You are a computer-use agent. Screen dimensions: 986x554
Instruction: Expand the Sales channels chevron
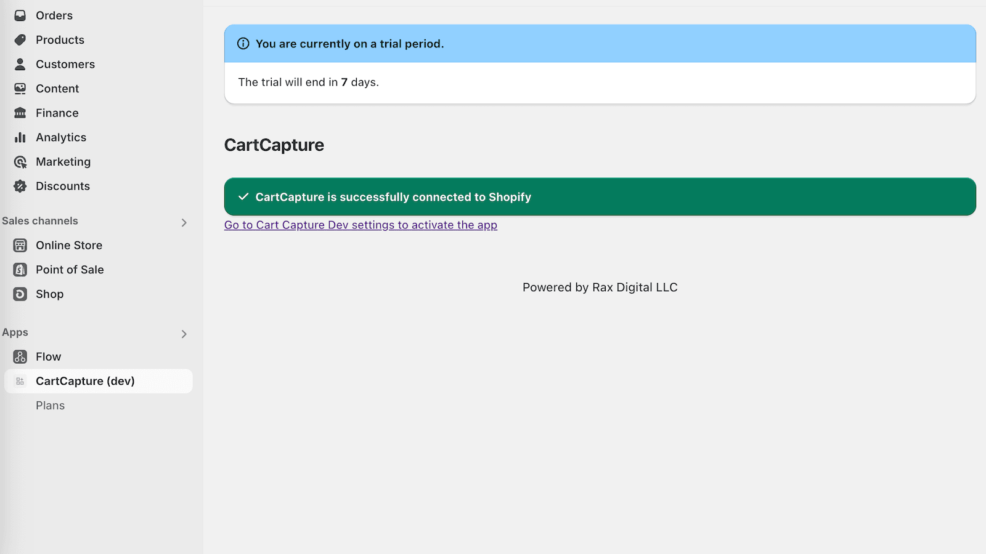pos(184,222)
